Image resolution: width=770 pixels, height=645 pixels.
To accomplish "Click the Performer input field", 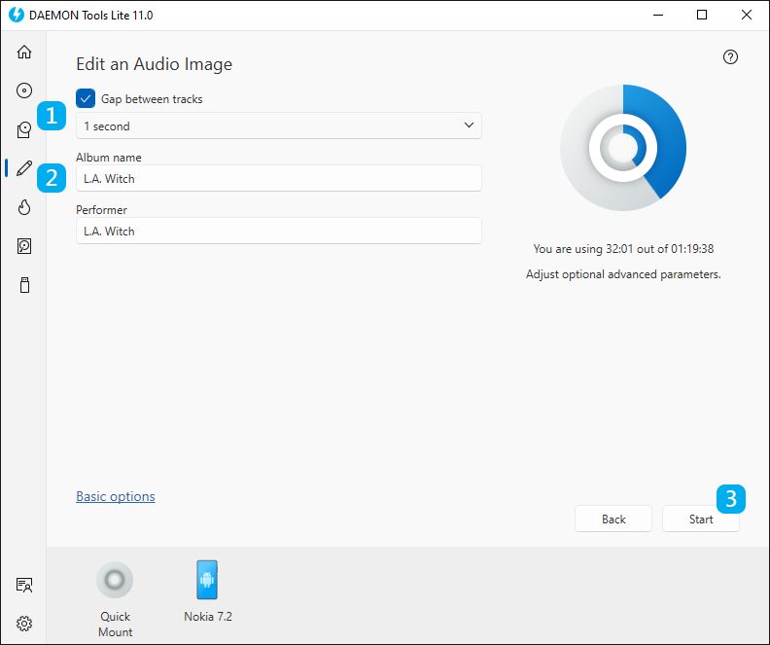I will pyautogui.click(x=278, y=231).
